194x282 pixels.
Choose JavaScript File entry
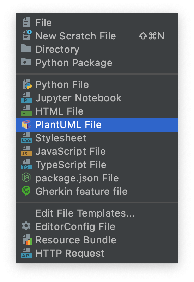(97, 152)
